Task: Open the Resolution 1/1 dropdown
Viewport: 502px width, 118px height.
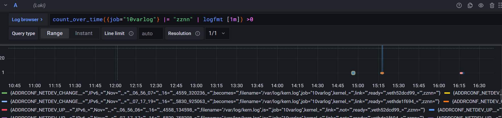Action: coord(217,33)
